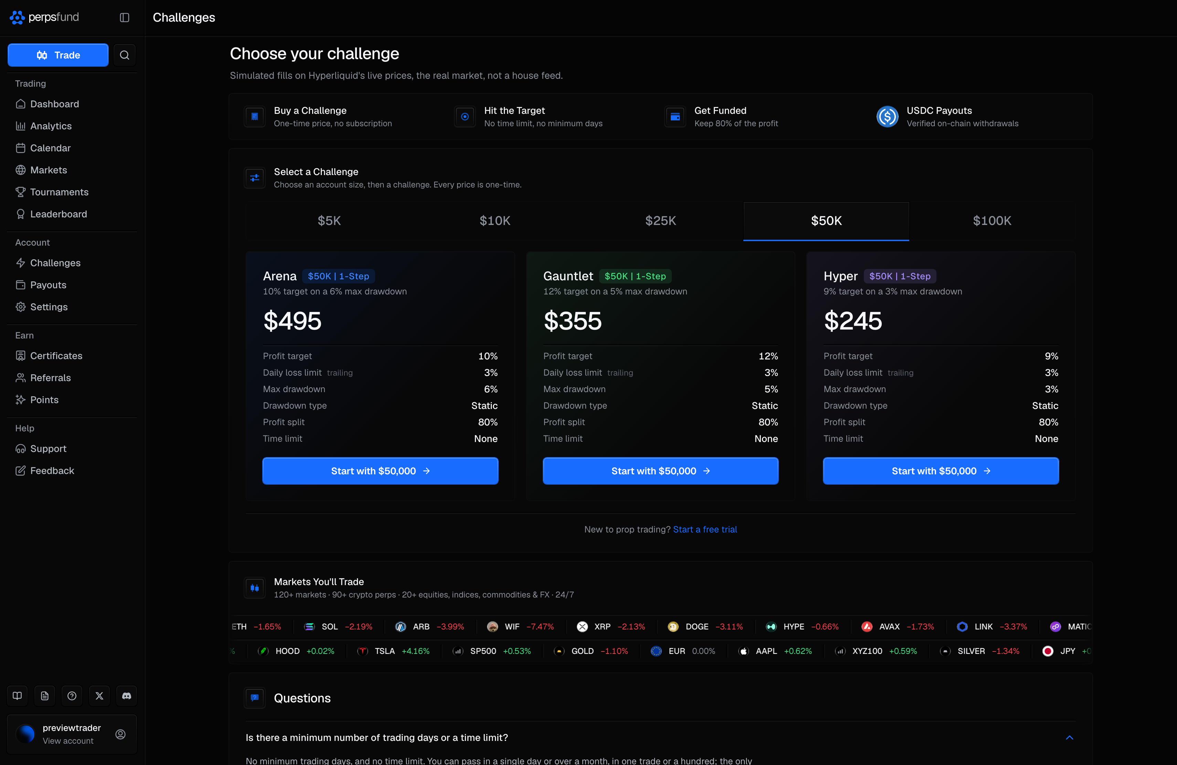
Task: Open the sidebar search icon
Action: pos(125,55)
